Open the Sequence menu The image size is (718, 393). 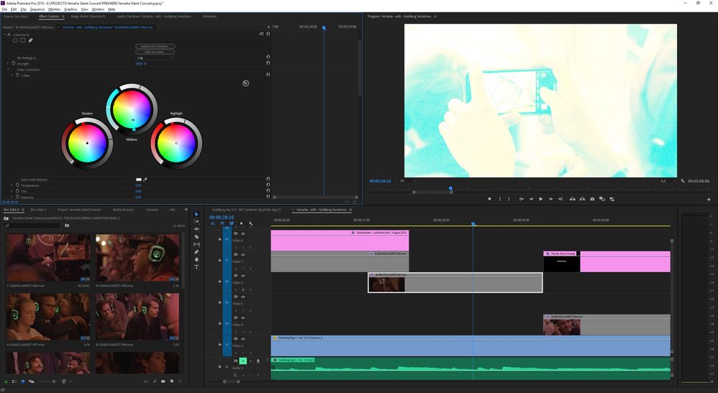pos(37,9)
